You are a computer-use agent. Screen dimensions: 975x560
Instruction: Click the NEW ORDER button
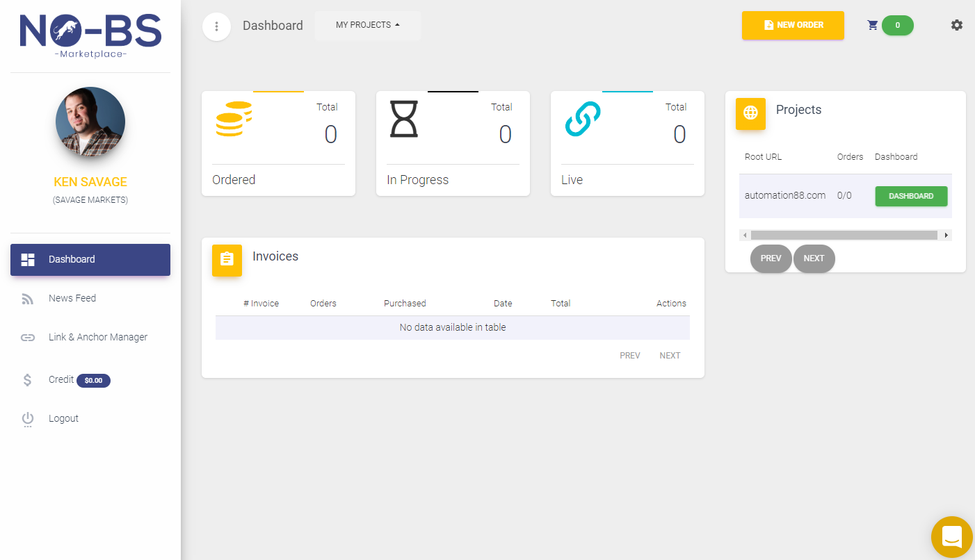793,25
